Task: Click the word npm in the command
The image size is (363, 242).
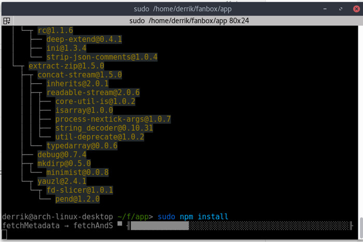Action: [x=186, y=217]
